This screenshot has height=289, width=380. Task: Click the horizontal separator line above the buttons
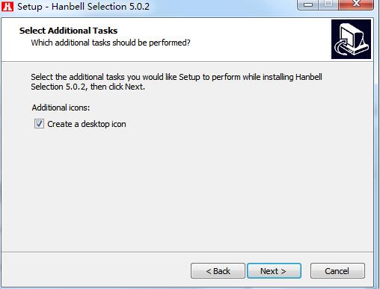pyautogui.click(x=188, y=252)
